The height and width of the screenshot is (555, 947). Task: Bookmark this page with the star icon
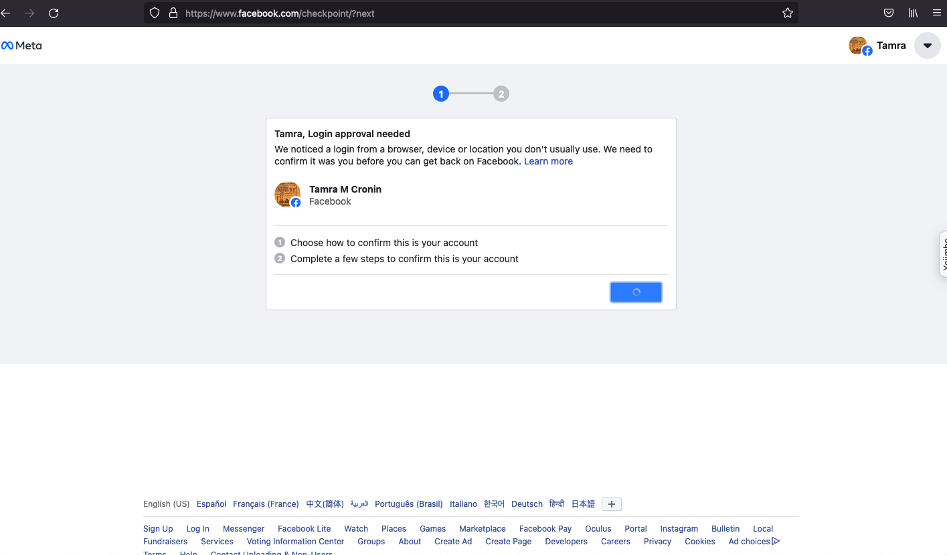pyautogui.click(x=788, y=13)
